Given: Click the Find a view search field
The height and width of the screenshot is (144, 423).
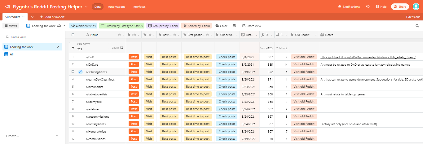Looking at the screenshot, I should click(33, 37).
